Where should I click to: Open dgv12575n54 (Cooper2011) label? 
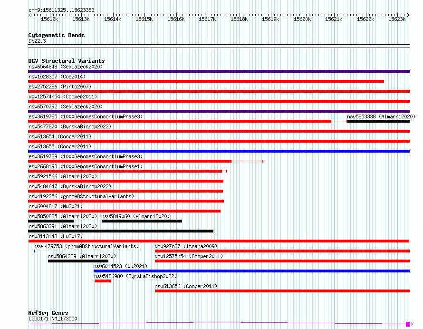point(189,256)
